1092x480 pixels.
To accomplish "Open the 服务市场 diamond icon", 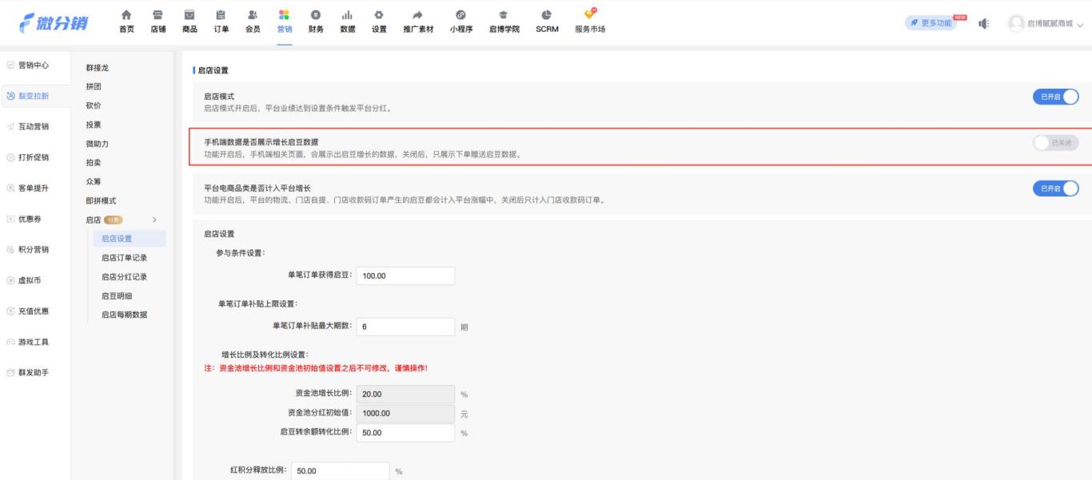I will [590, 14].
